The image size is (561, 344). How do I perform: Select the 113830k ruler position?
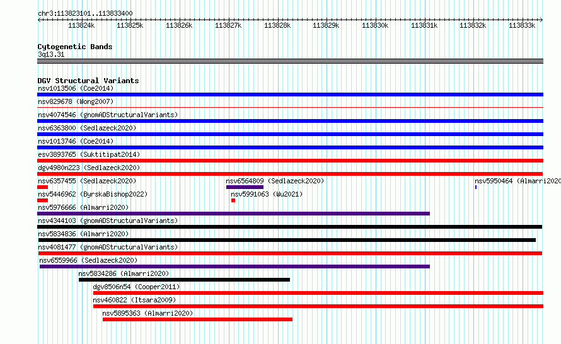click(x=375, y=25)
